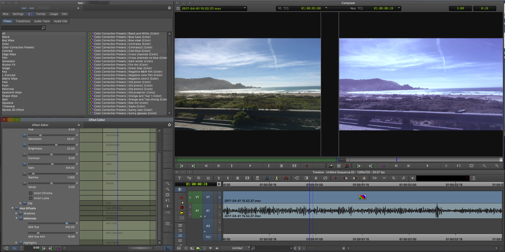The image size is (505, 252).
Task: Enable the Invert Chroma checkbox
Action: (30, 193)
